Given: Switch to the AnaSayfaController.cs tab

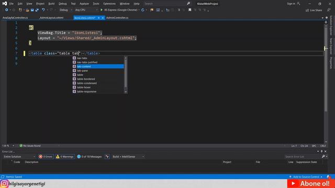Looking at the screenshot, I should point(15,18).
